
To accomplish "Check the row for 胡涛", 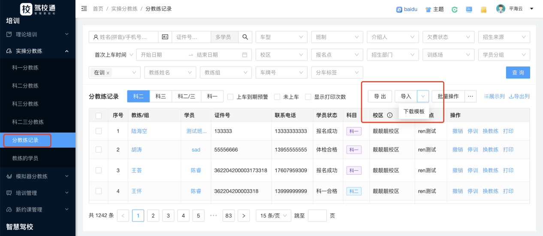I will (99, 150).
